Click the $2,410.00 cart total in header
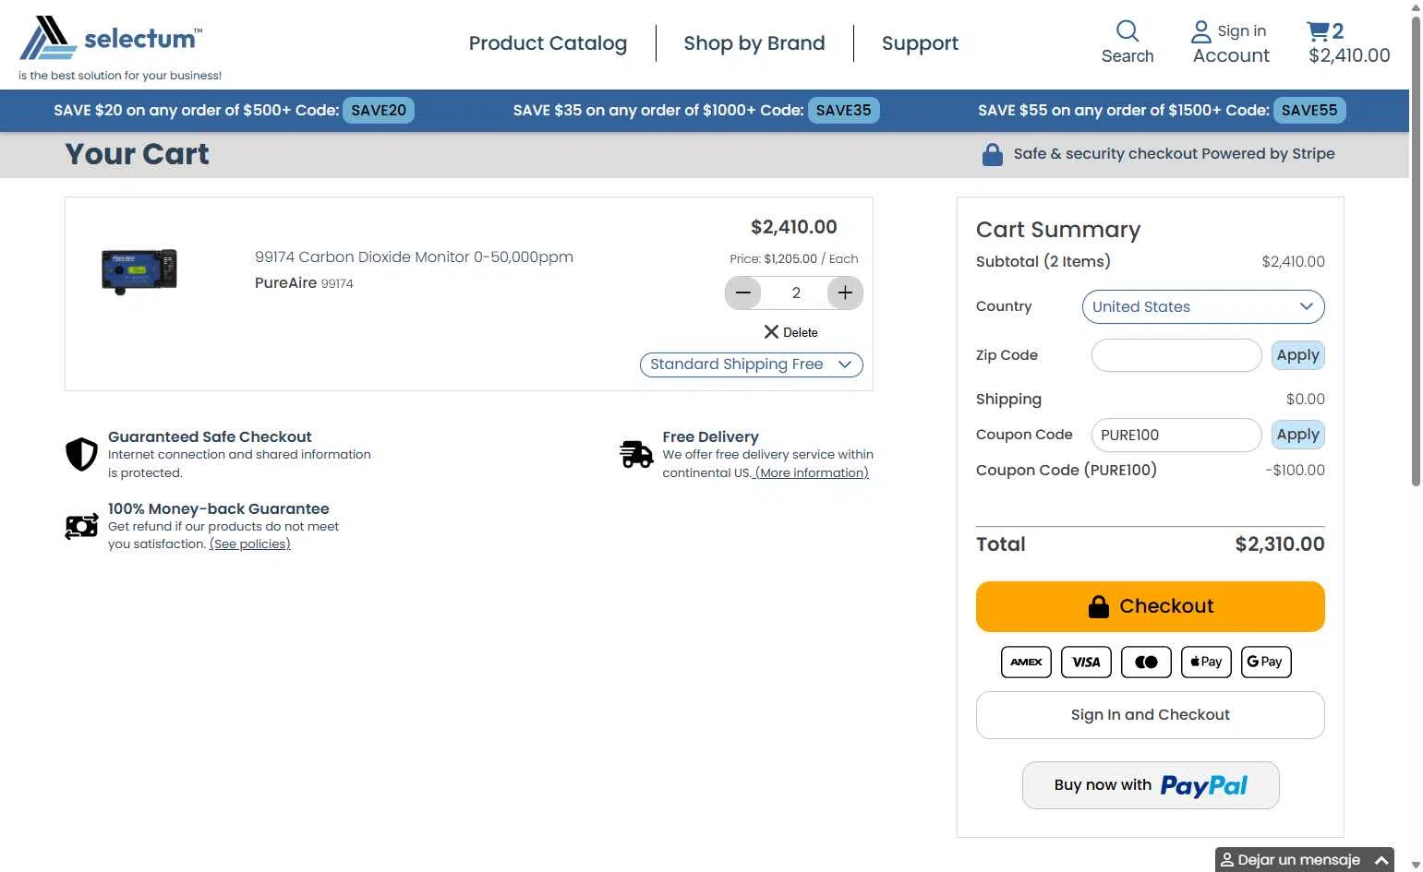 [1349, 55]
